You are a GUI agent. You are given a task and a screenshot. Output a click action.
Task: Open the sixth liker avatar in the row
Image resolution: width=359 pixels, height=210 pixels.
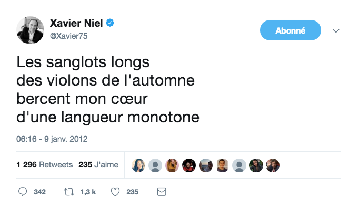pyautogui.click(x=222, y=165)
